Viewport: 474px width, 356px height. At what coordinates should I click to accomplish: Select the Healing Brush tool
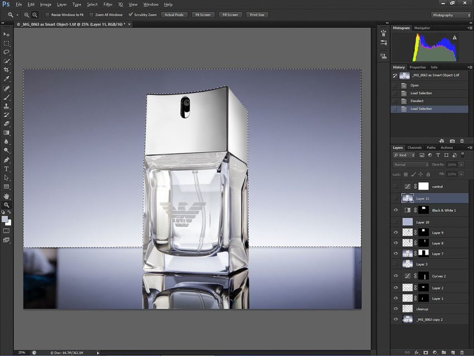click(6, 89)
